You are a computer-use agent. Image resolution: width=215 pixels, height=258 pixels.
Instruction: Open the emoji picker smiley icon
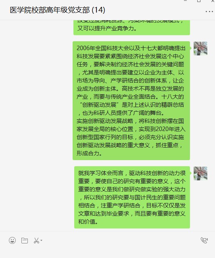pos(13,240)
